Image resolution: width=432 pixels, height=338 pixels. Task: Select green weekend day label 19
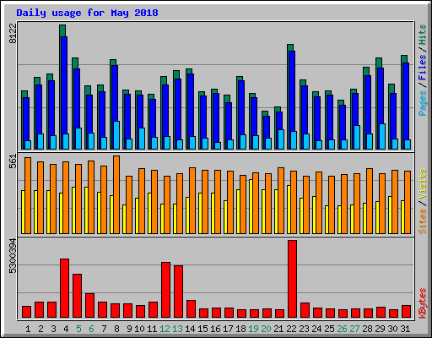[x=253, y=329]
